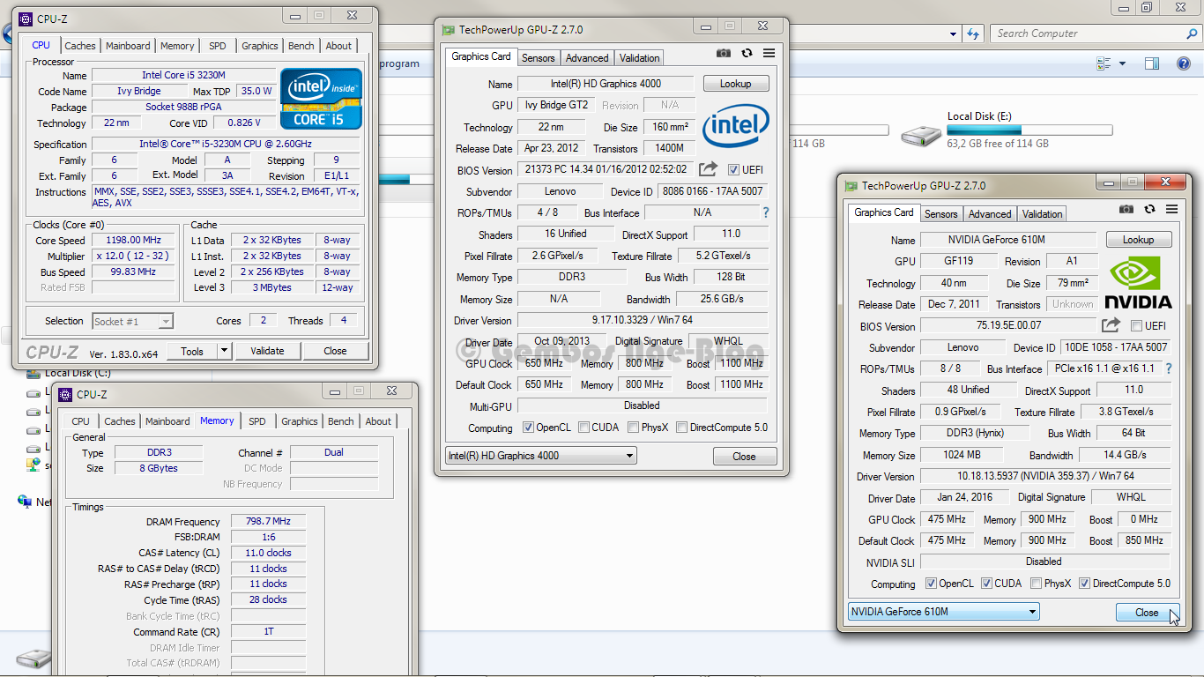Toggle UEFI checkbox in Intel GPU-Z window
The image size is (1204, 677).
click(734, 169)
